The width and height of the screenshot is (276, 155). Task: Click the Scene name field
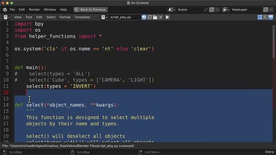click(x=189, y=9)
